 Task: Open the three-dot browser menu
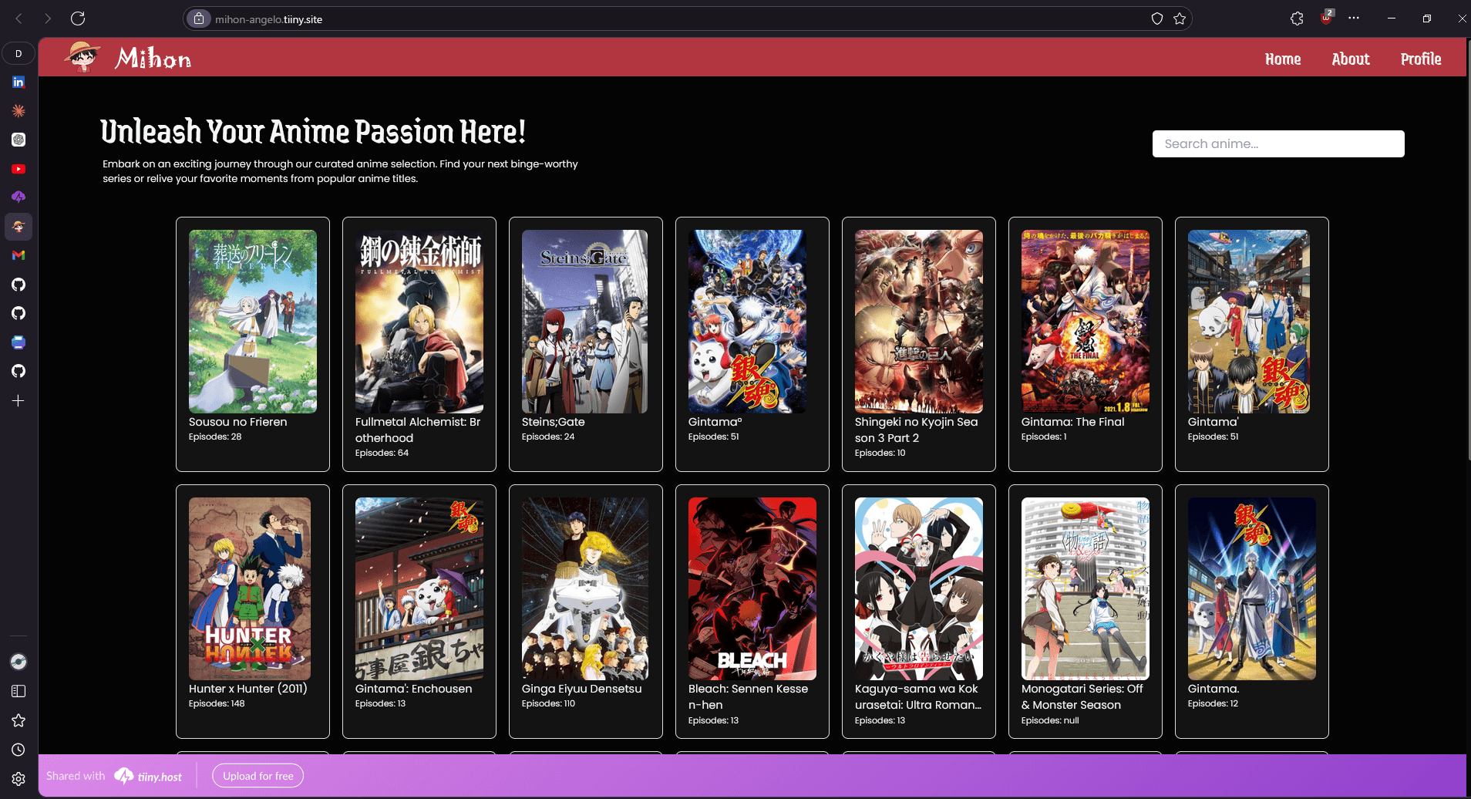tap(1354, 19)
